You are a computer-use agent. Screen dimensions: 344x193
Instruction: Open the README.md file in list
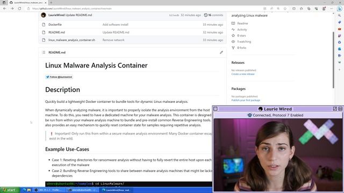(56, 32)
